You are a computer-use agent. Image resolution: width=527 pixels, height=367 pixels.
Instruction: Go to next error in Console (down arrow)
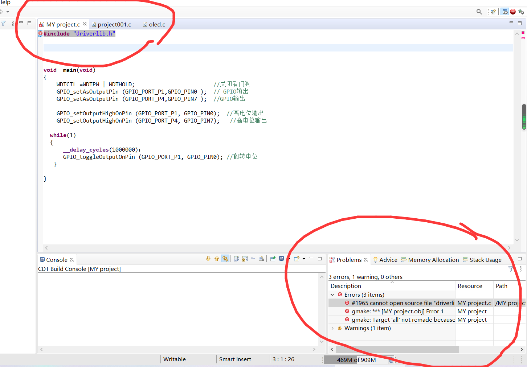click(208, 259)
